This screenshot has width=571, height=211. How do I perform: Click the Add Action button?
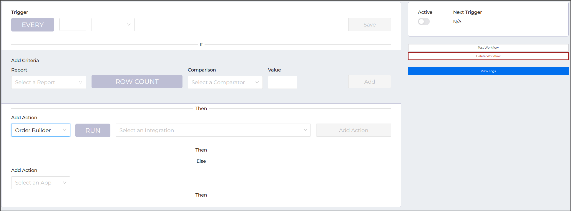(353, 130)
